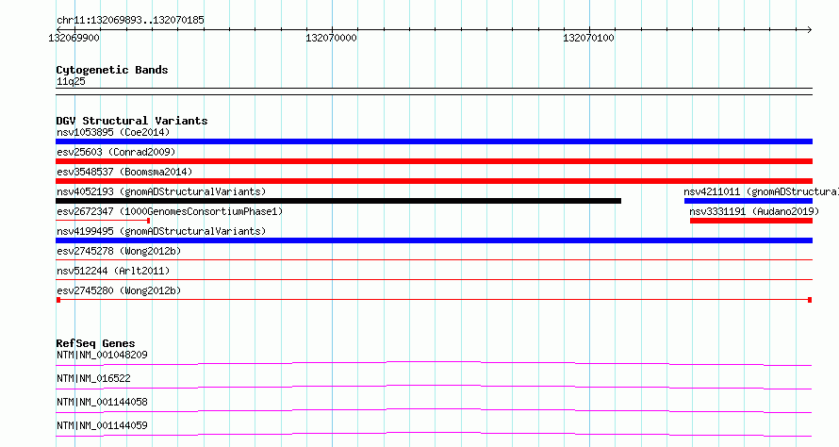Screen dimensions: 839x447
Task: Click the DGV Structural Variants track title
Action: click(132, 121)
